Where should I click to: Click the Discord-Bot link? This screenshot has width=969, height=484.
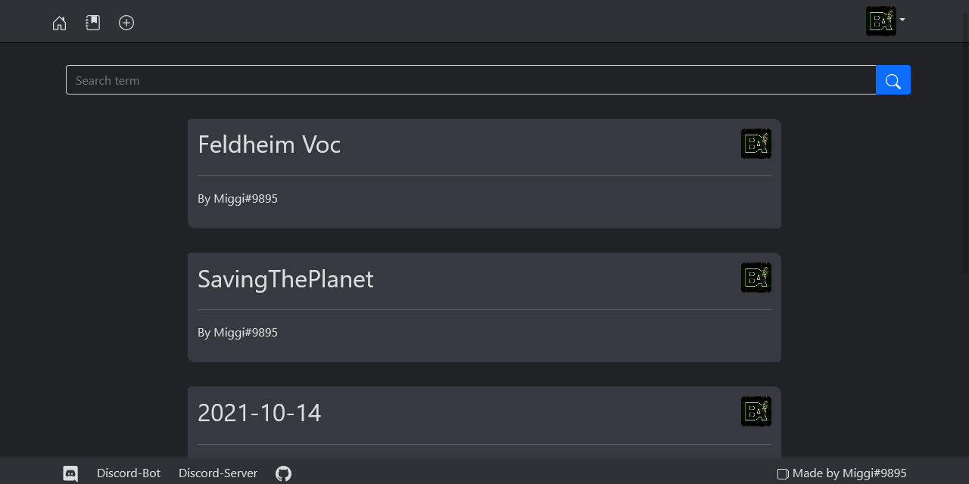(x=129, y=473)
